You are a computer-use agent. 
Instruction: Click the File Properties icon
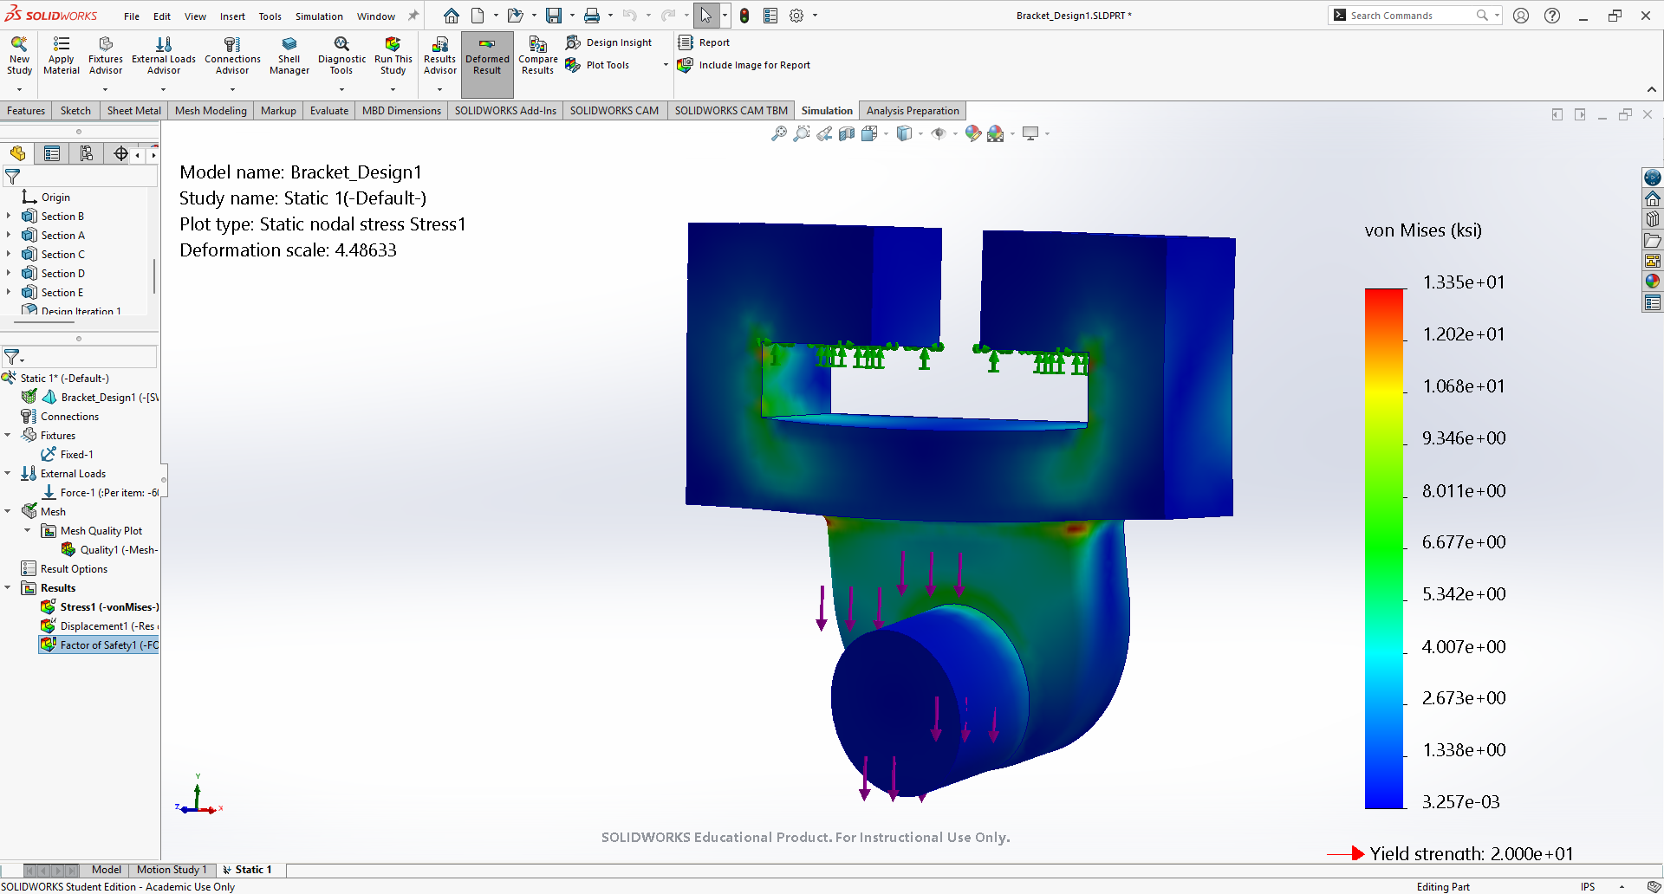[770, 16]
